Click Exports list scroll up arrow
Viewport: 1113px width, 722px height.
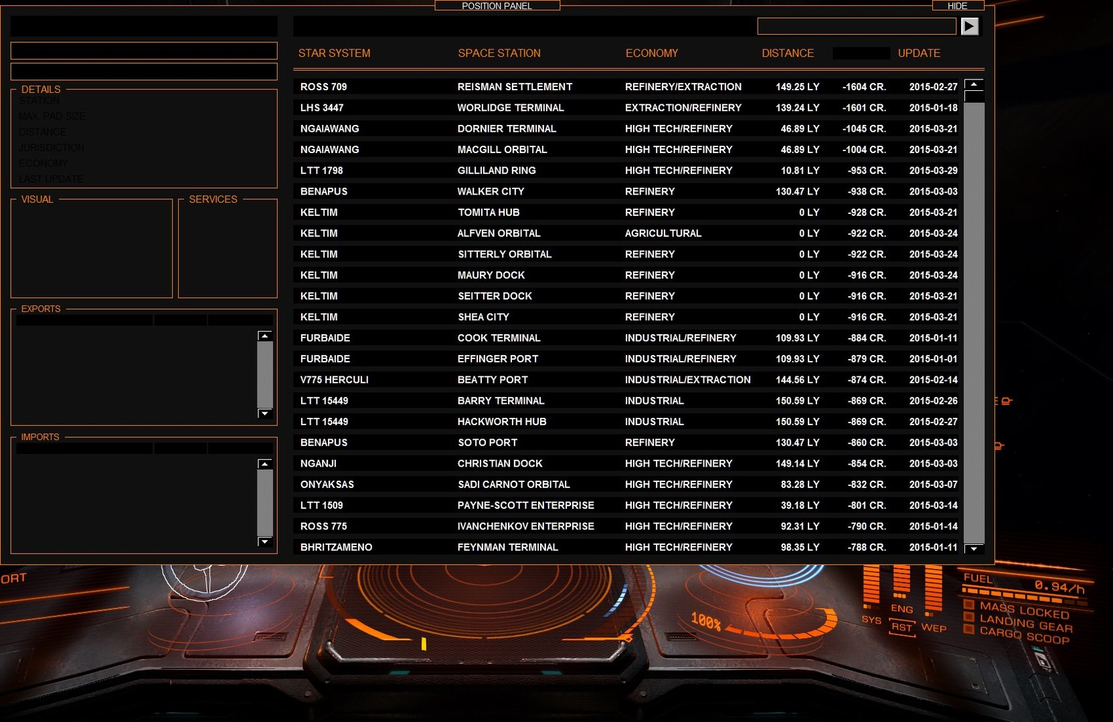click(265, 336)
